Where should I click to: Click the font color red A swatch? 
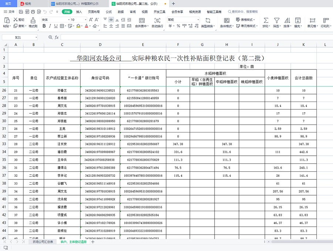click(86, 26)
